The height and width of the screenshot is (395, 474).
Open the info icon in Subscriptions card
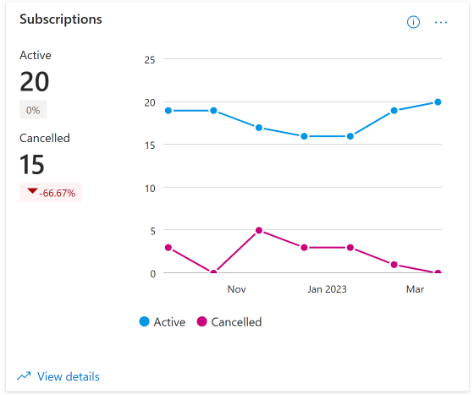coord(413,22)
